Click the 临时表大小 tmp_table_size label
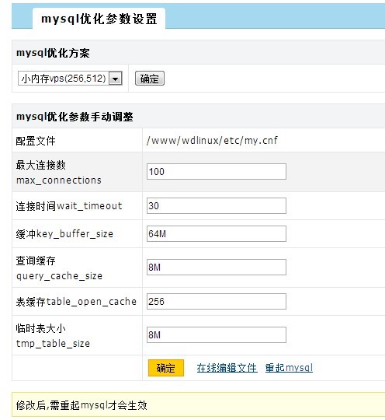The height and width of the screenshot is (420, 385). point(53,335)
